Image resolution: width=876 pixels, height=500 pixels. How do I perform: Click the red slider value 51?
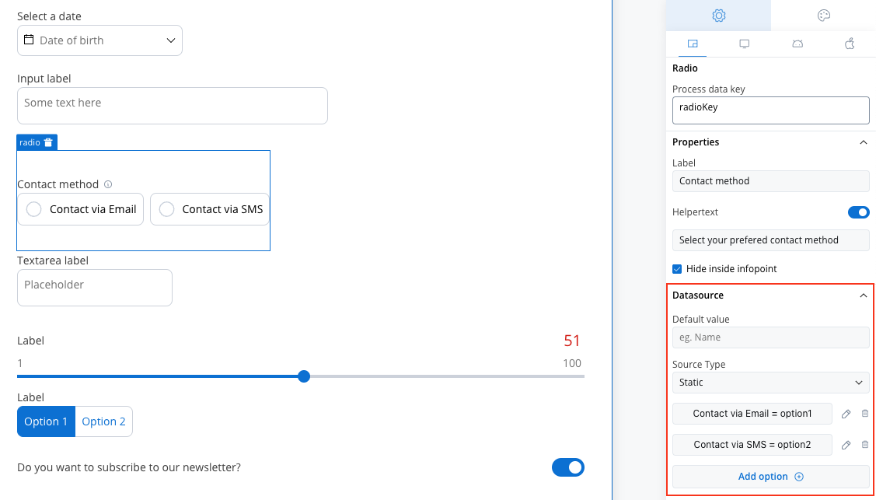(x=571, y=341)
